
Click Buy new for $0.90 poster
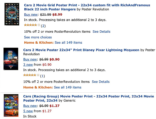(x=30, y=59)
